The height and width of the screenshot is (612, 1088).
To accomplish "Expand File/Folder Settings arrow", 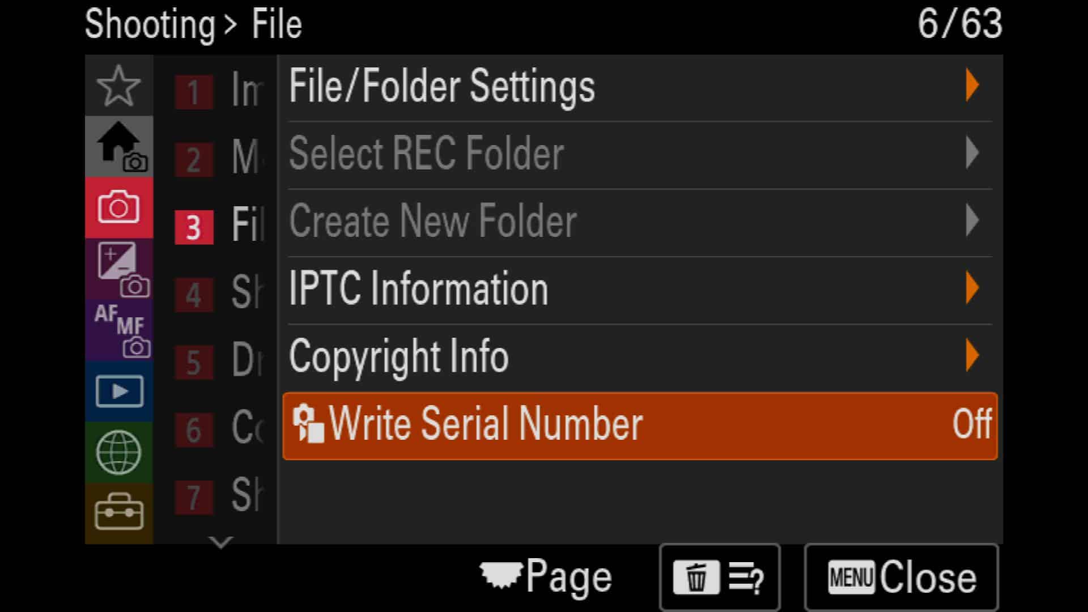I will coord(972,86).
